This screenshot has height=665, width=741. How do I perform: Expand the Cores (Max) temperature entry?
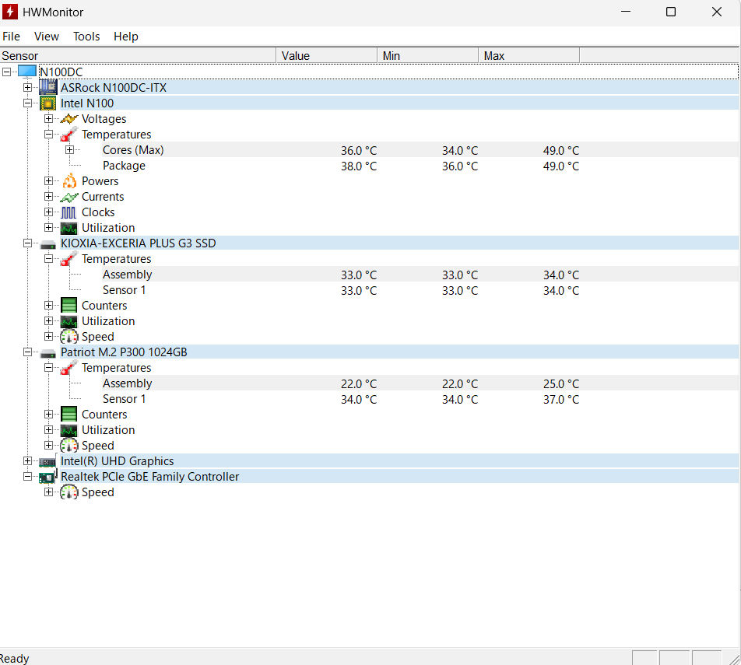point(70,150)
